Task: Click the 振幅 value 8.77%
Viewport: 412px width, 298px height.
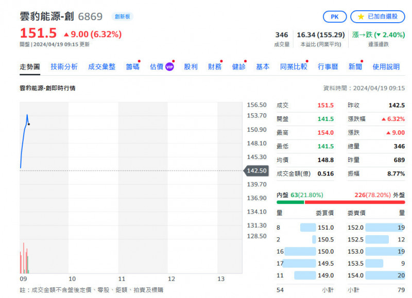Action: [x=396, y=173]
